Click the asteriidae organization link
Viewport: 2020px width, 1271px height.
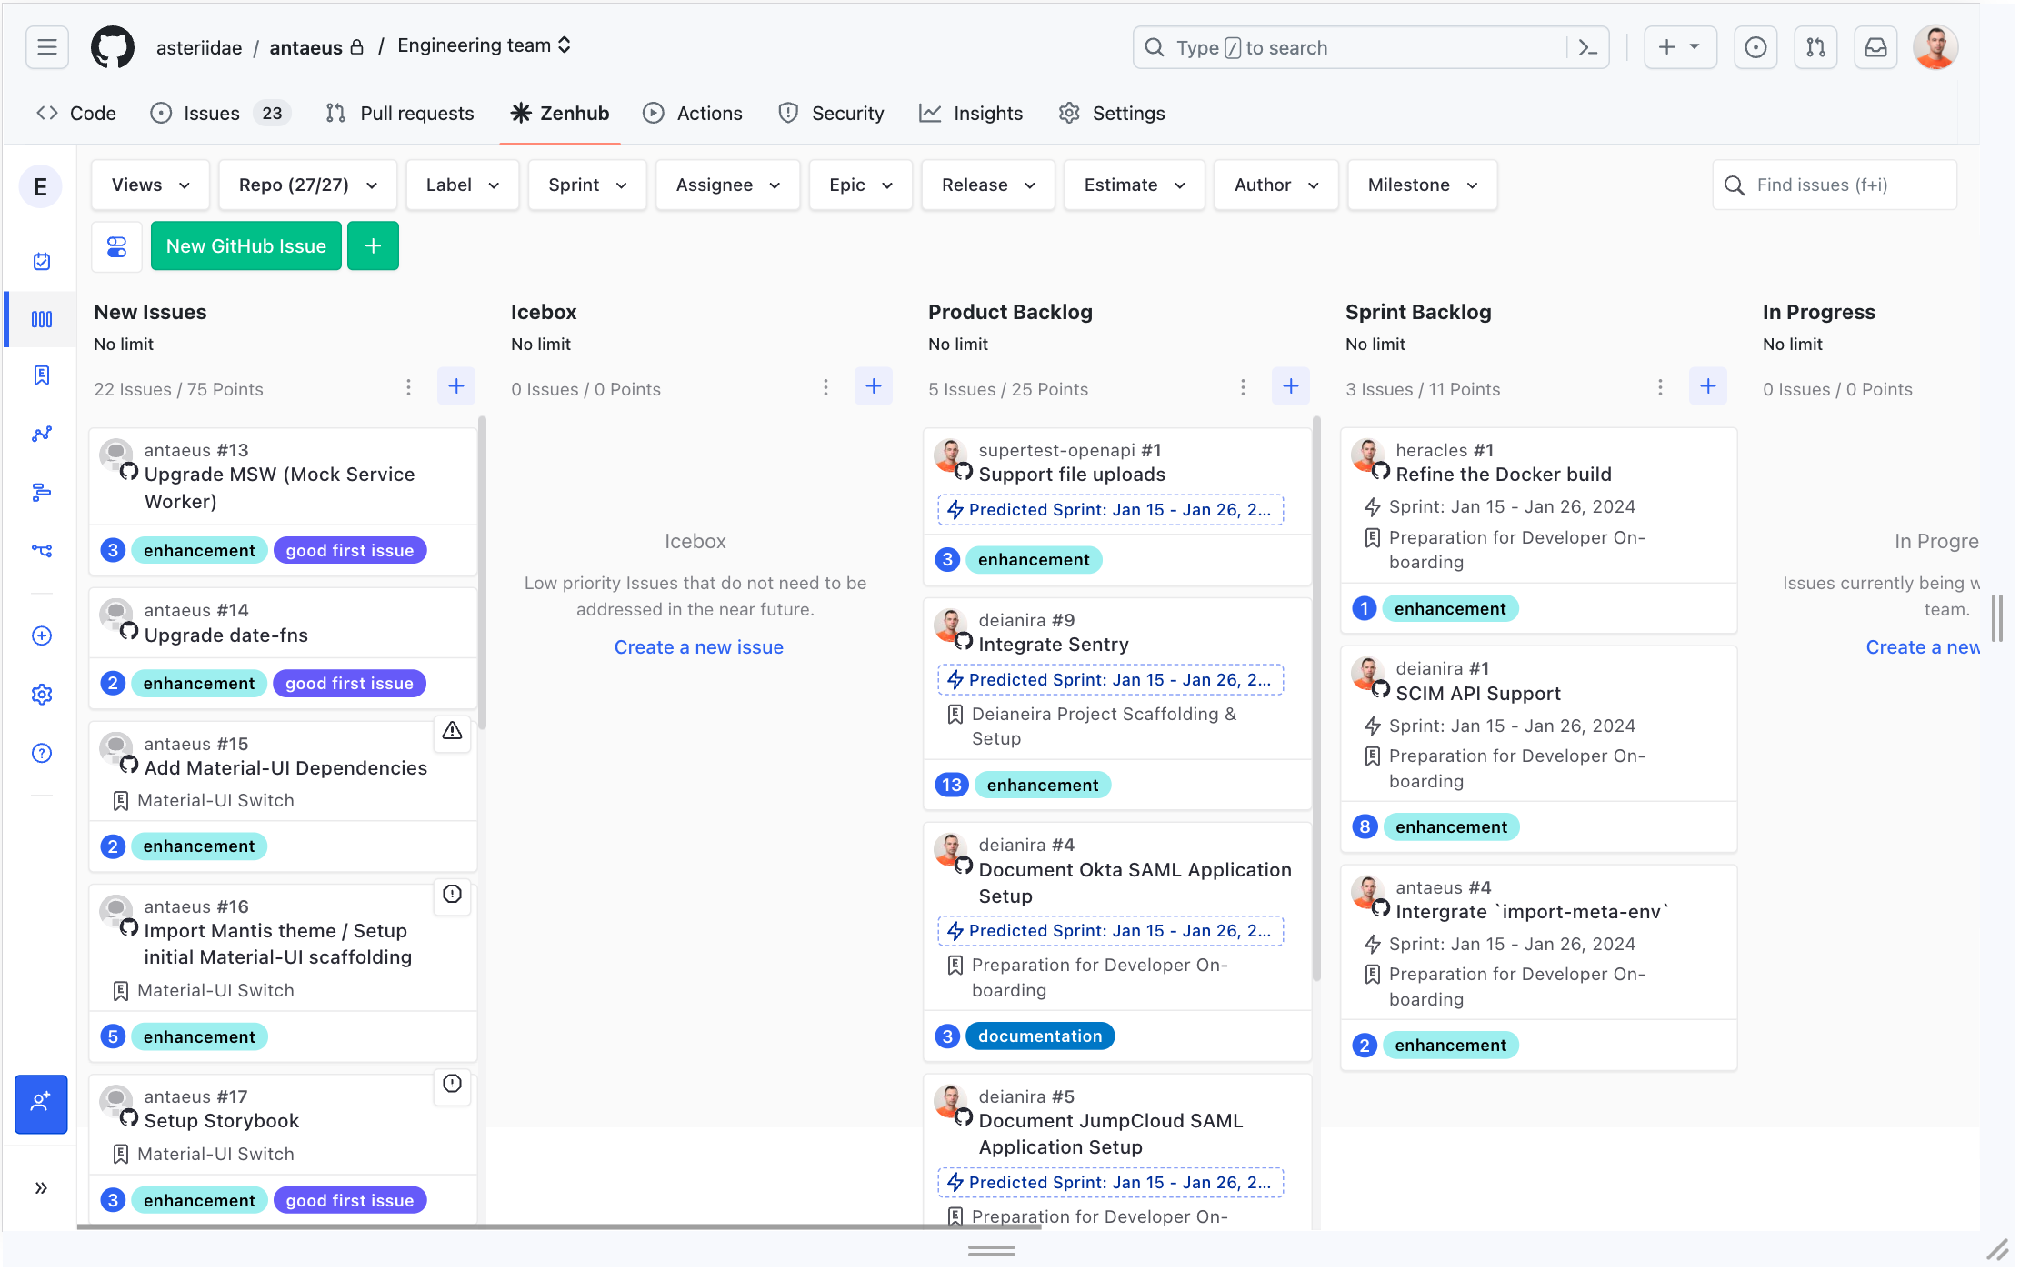coord(199,47)
